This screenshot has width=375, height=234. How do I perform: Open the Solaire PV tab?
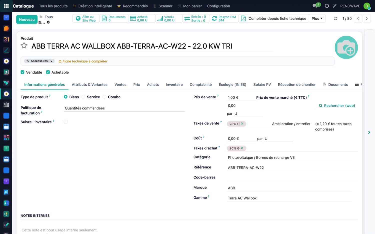pyautogui.click(x=262, y=85)
